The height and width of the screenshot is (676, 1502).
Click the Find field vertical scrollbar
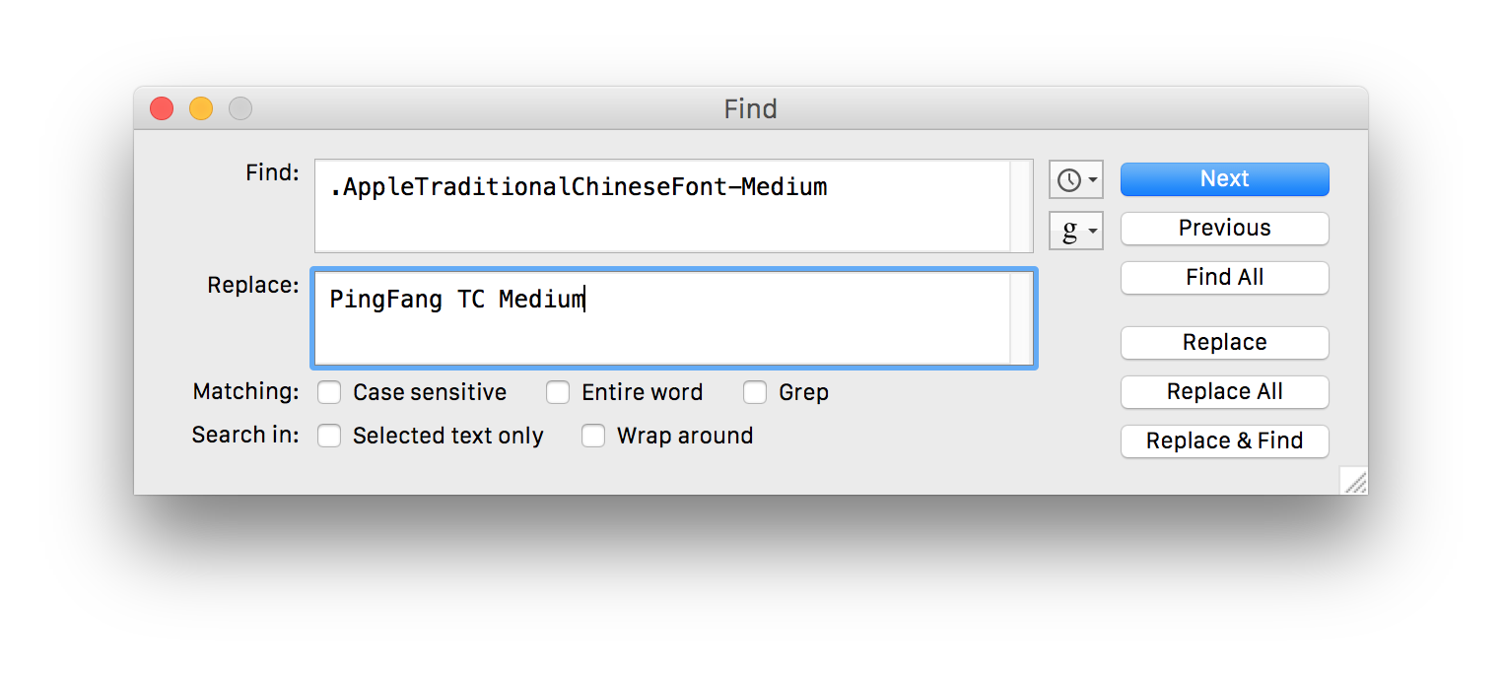[x=1020, y=207]
